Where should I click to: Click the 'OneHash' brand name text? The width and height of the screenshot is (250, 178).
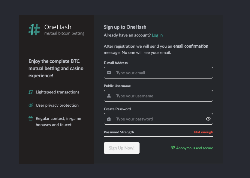(x=58, y=27)
